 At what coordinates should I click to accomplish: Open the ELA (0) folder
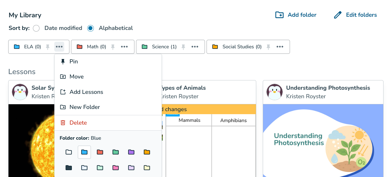32,47
